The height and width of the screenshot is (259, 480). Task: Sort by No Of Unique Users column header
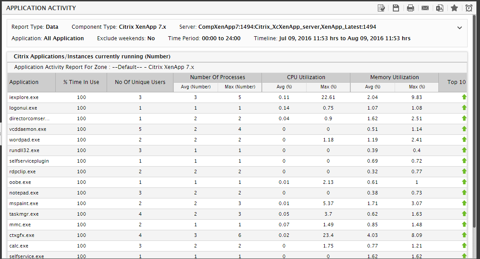140,82
